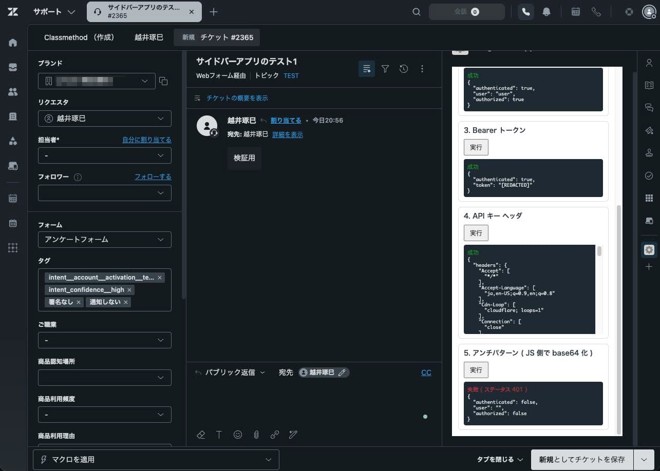Open the talk phone icon button
The height and width of the screenshot is (471, 660).
pos(525,12)
